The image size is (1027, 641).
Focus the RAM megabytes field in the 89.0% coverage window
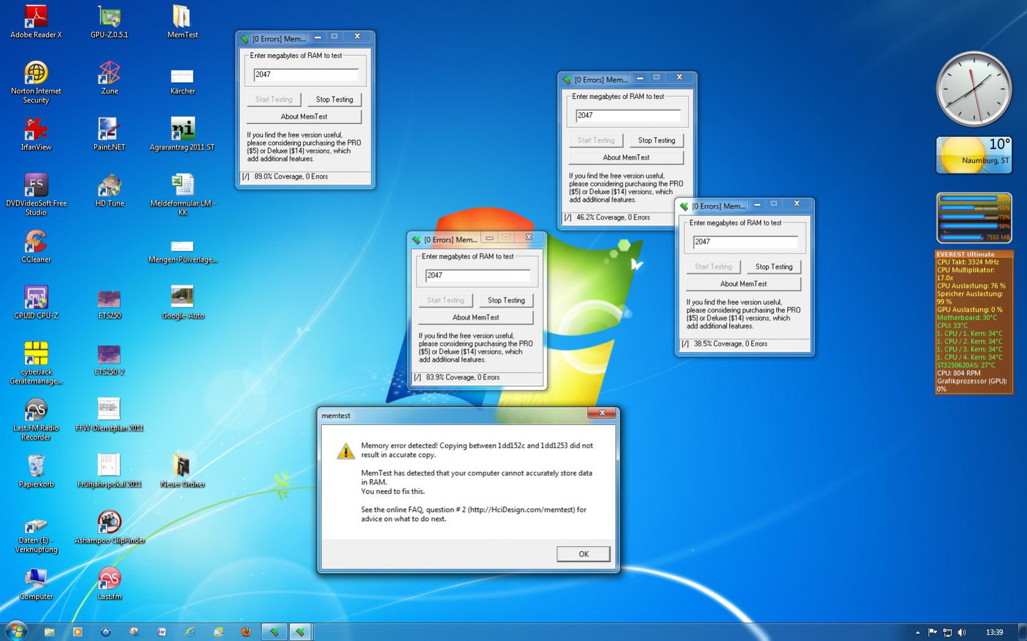pos(306,75)
